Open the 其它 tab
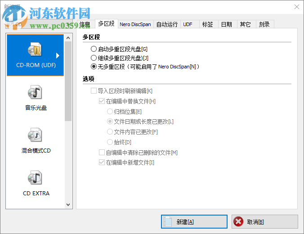Screen dimensions: 304x234 point(246,24)
